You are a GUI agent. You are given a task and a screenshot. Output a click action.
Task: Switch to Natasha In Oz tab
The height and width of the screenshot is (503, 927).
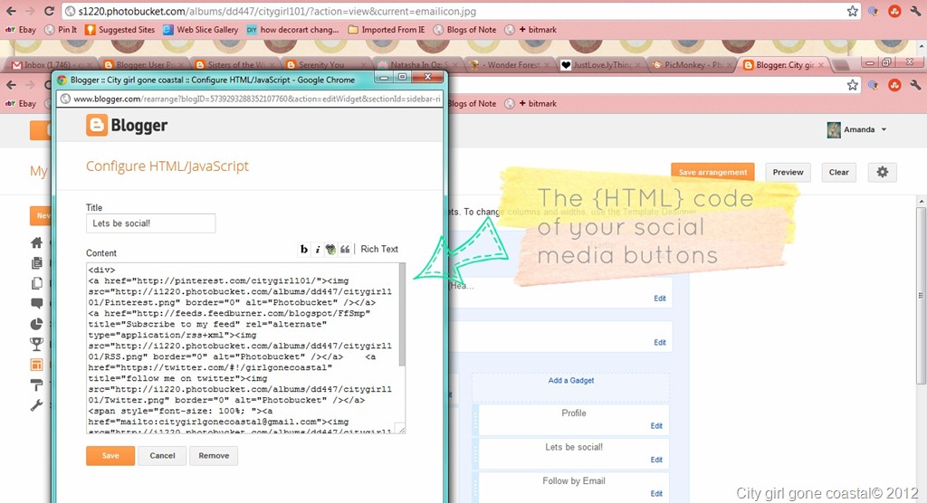click(x=416, y=65)
